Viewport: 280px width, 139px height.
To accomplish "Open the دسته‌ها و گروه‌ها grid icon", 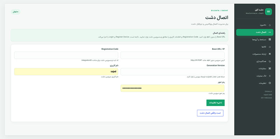I will tap(269, 40).
